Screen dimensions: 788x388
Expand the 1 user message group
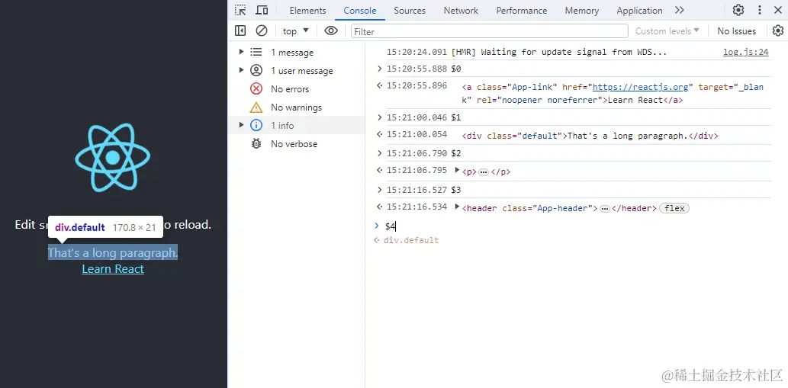pos(242,71)
